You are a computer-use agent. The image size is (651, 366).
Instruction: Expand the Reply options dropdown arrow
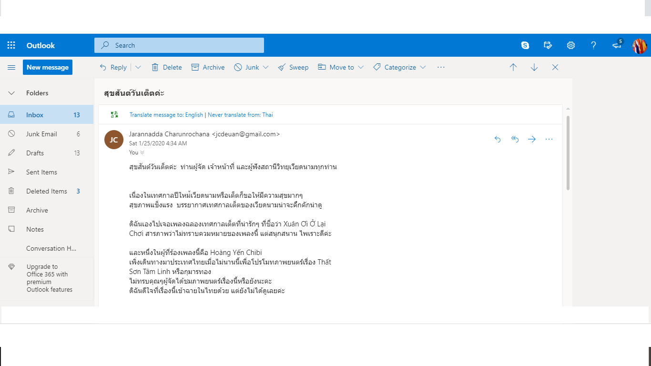click(x=138, y=67)
